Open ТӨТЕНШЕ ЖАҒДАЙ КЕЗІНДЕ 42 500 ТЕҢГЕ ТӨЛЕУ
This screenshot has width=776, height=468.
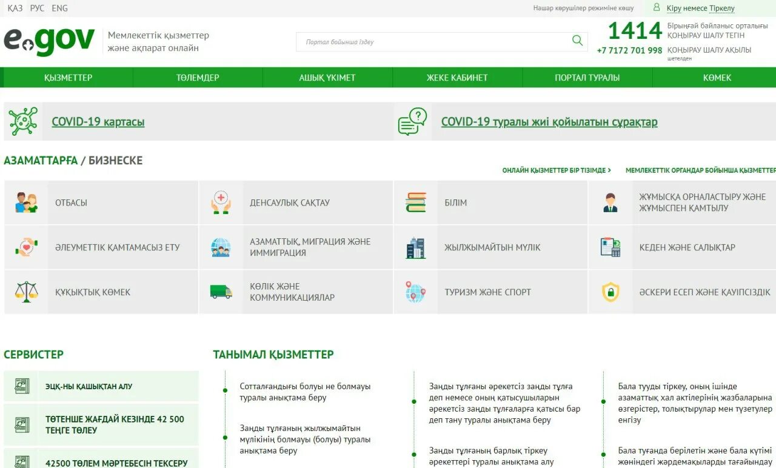[x=101, y=424]
